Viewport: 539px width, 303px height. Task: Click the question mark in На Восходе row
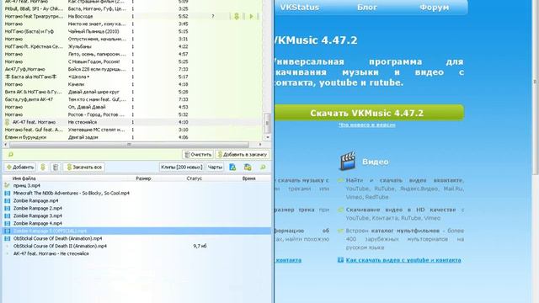(213, 17)
